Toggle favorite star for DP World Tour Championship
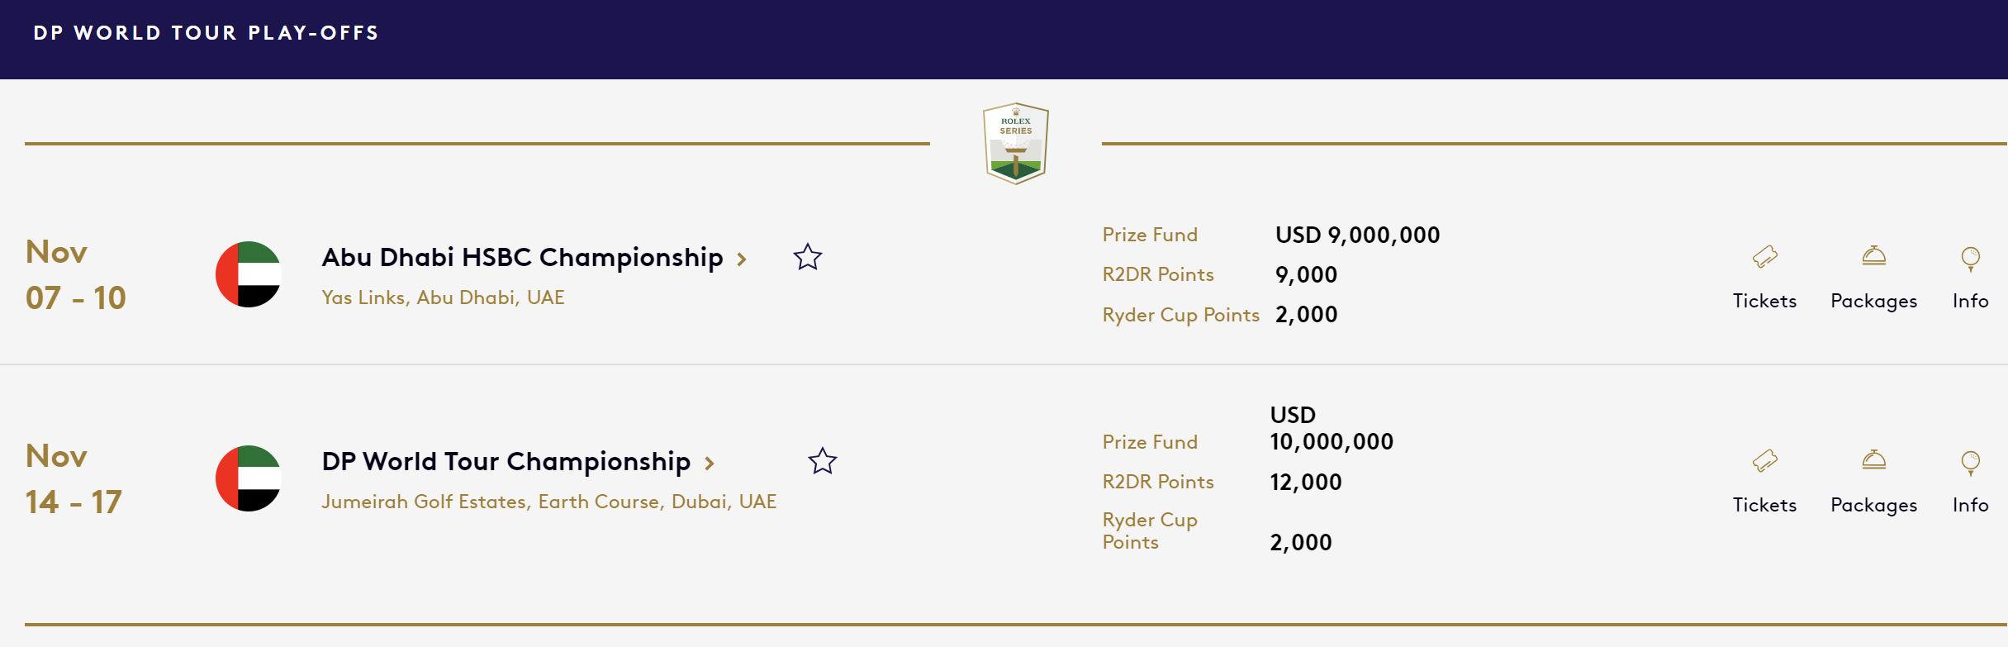 pos(822,461)
